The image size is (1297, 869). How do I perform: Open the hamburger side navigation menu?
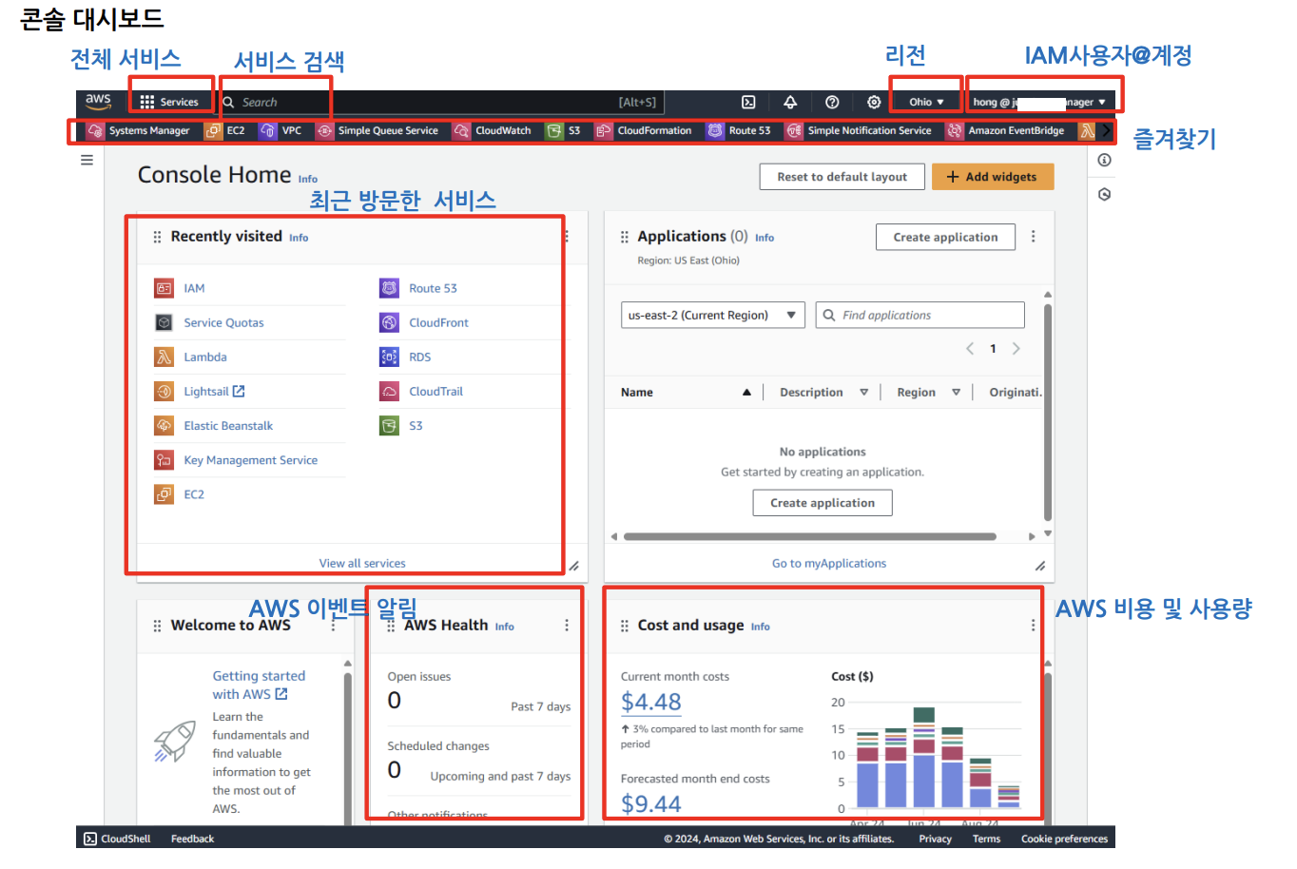pos(87,160)
